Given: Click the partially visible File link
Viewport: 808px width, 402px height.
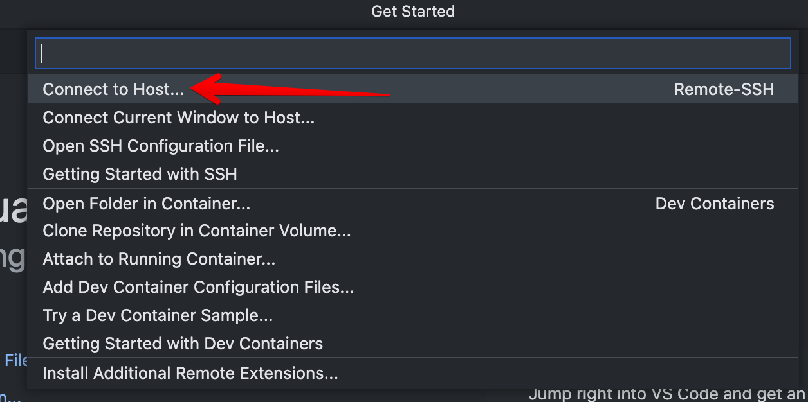Looking at the screenshot, I should [x=15, y=361].
